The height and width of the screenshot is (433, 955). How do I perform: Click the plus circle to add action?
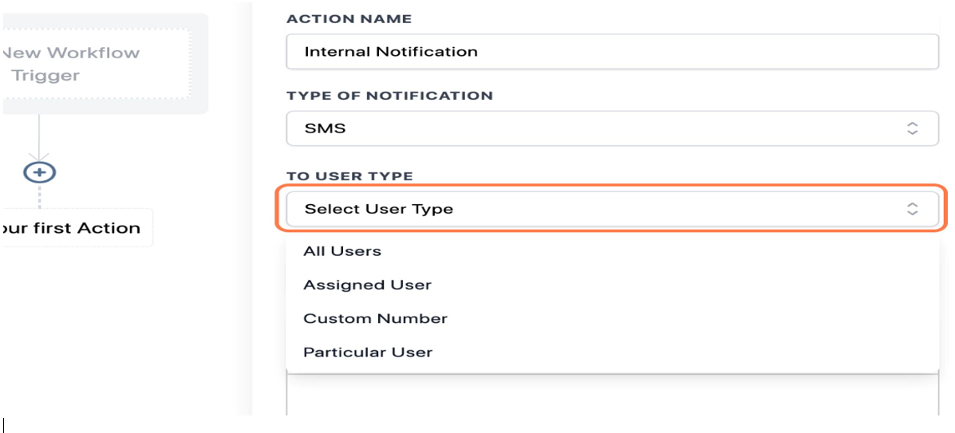tap(40, 172)
